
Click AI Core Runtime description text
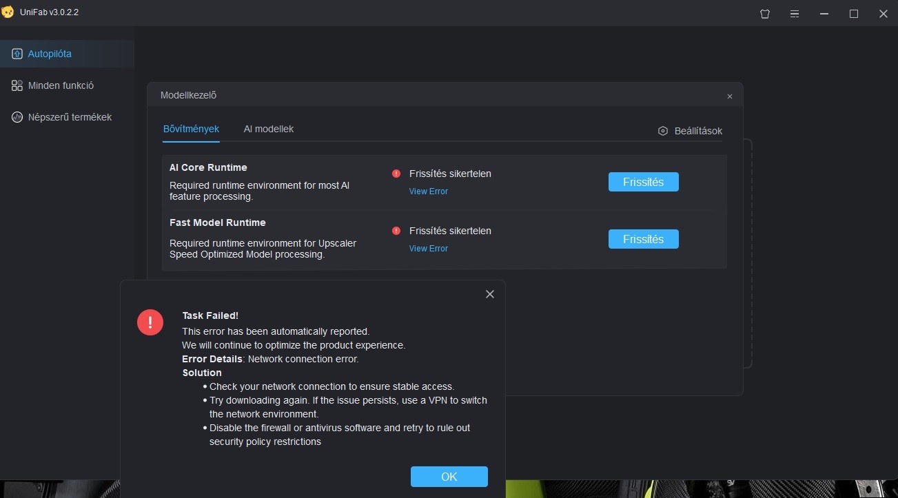[x=259, y=191]
